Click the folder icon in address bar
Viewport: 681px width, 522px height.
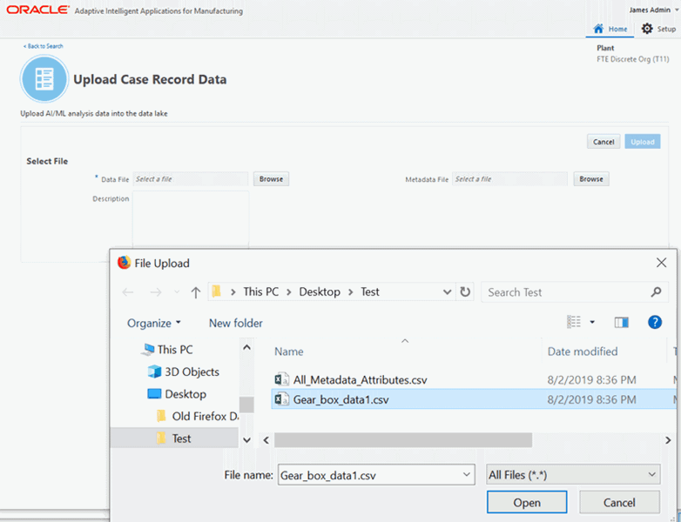pos(216,291)
